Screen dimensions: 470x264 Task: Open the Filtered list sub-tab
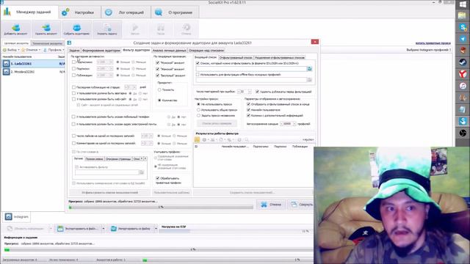(x=236, y=57)
